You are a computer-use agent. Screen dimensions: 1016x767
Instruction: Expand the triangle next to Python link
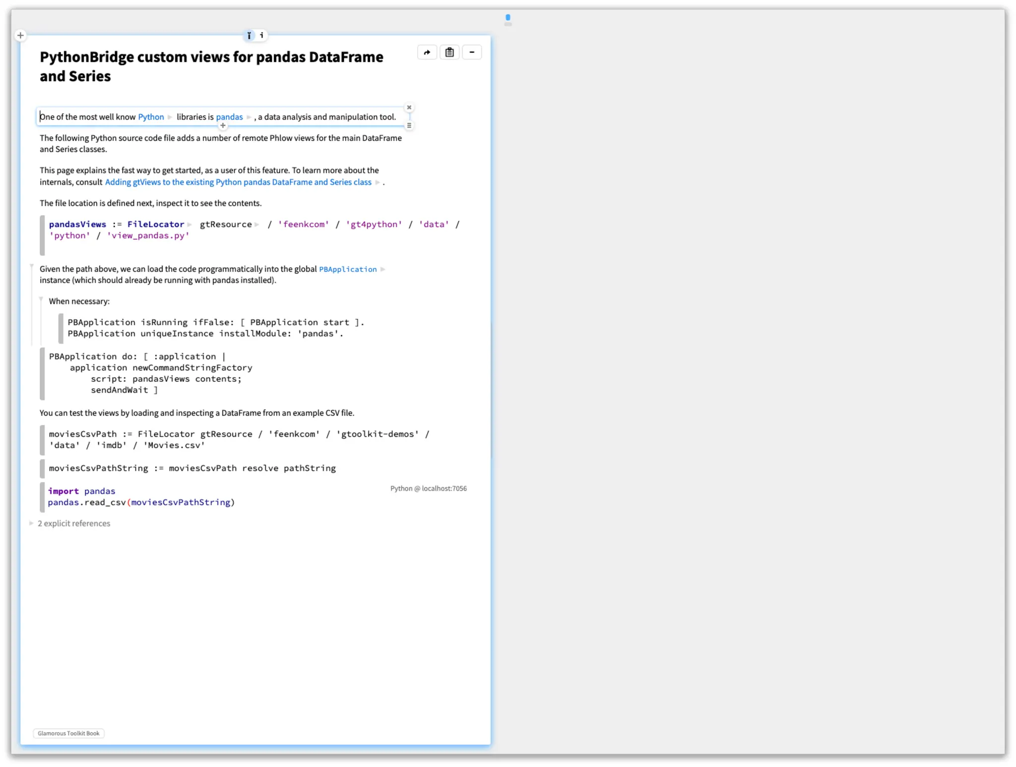tap(170, 118)
